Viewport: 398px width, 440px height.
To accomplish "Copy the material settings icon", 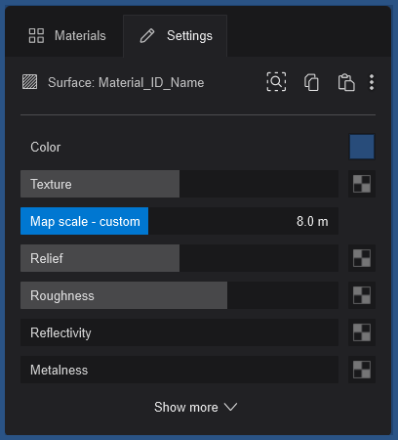I will 311,82.
